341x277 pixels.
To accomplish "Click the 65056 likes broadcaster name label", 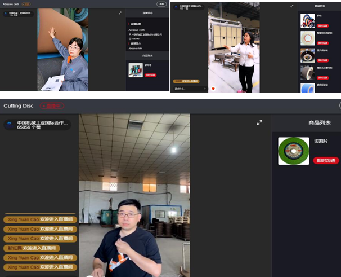I will 42,125.
